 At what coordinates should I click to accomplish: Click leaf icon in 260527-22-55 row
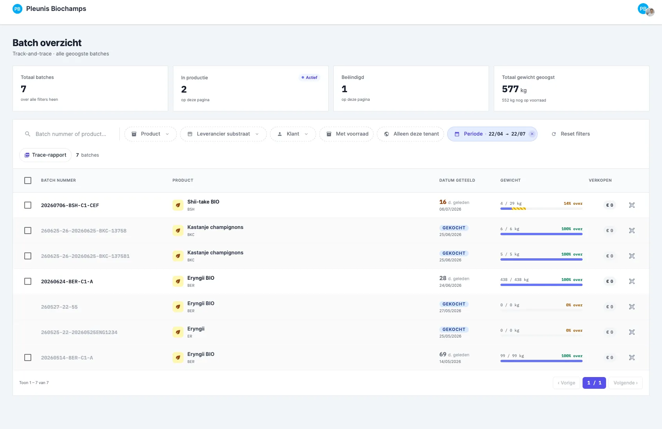pos(178,307)
